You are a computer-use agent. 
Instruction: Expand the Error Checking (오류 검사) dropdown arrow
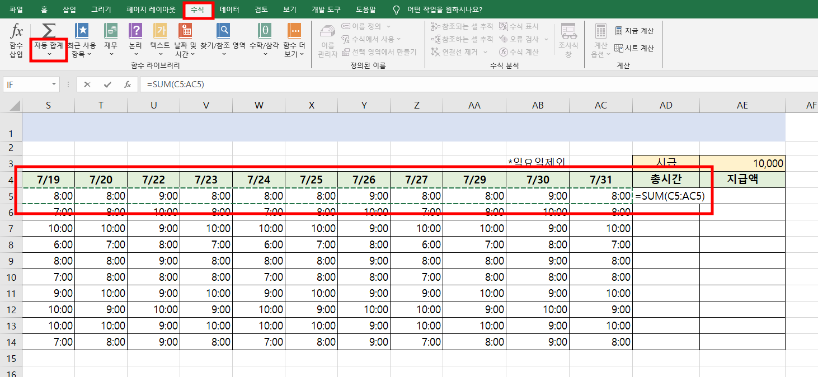545,39
